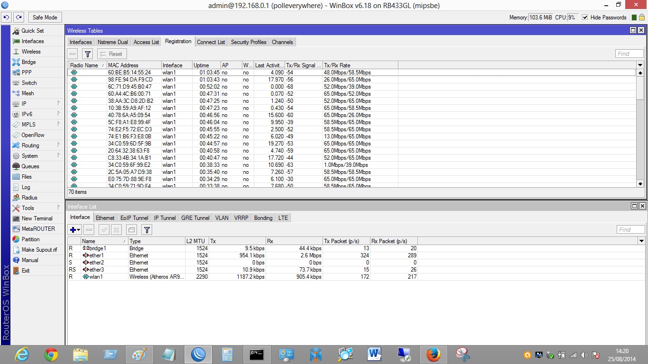Expand the Routing submenu arrow
The width and height of the screenshot is (648, 364).
click(x=59, y=145)
